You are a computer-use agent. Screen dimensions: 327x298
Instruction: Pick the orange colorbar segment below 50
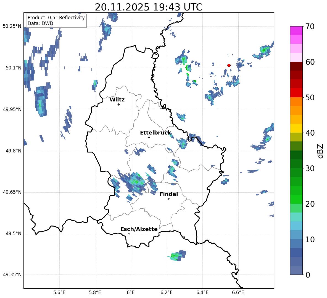coord(296,102)
